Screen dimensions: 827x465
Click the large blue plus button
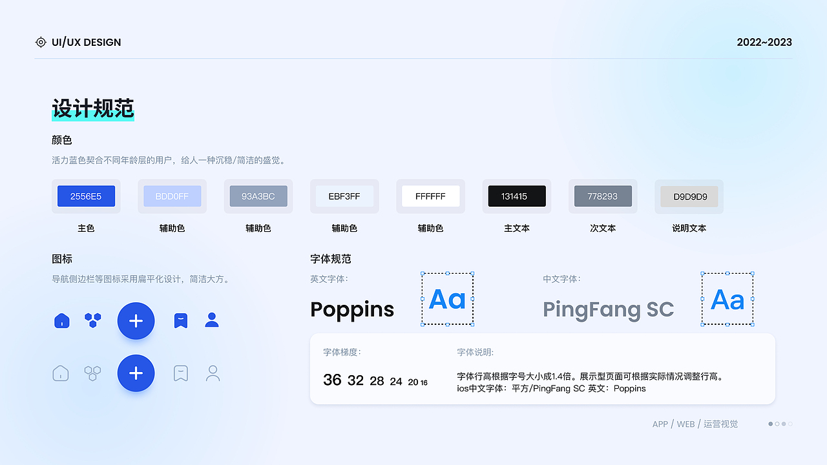[x=136, y=321]
